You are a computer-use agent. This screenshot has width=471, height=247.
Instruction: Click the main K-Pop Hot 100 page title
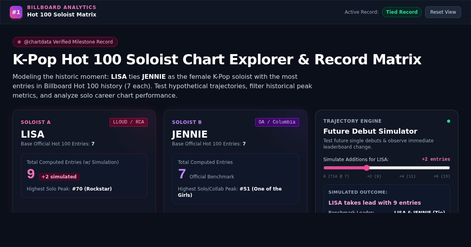217,60
